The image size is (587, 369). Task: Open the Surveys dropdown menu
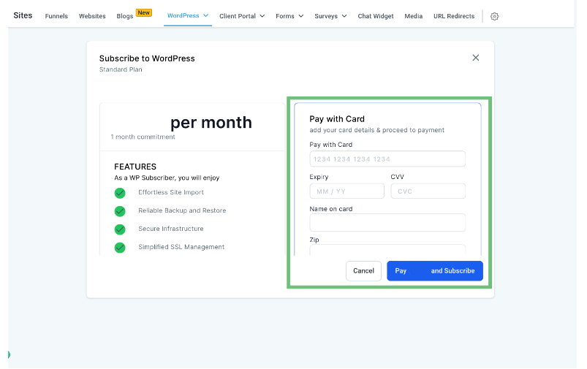[x=330, y=16]
